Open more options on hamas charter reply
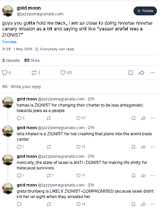Screen dimensions: 160x209 coord(153,118)
